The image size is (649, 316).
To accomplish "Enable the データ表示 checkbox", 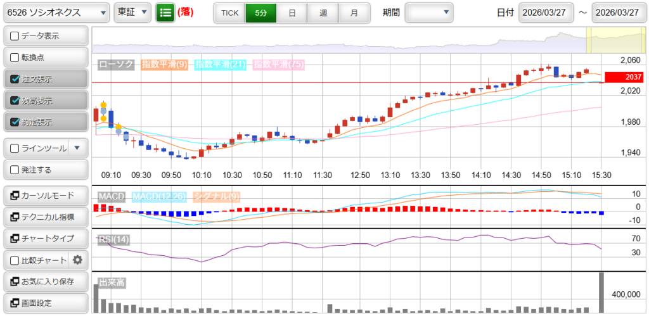I will click(x=15, y=36).
